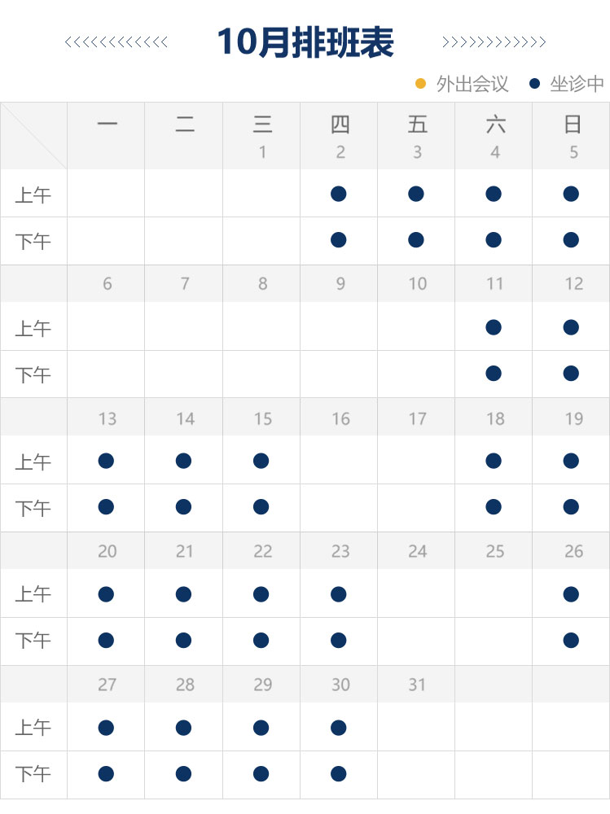The width and height of the screenshot is (610, 814).
Task: Click the morning dot for October 13
Action: click(x=106, y=461)
